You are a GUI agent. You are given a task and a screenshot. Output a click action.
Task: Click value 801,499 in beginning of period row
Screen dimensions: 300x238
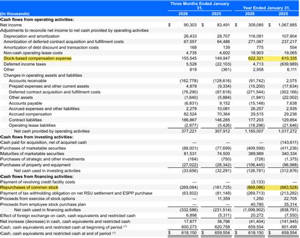coord(289,227)
